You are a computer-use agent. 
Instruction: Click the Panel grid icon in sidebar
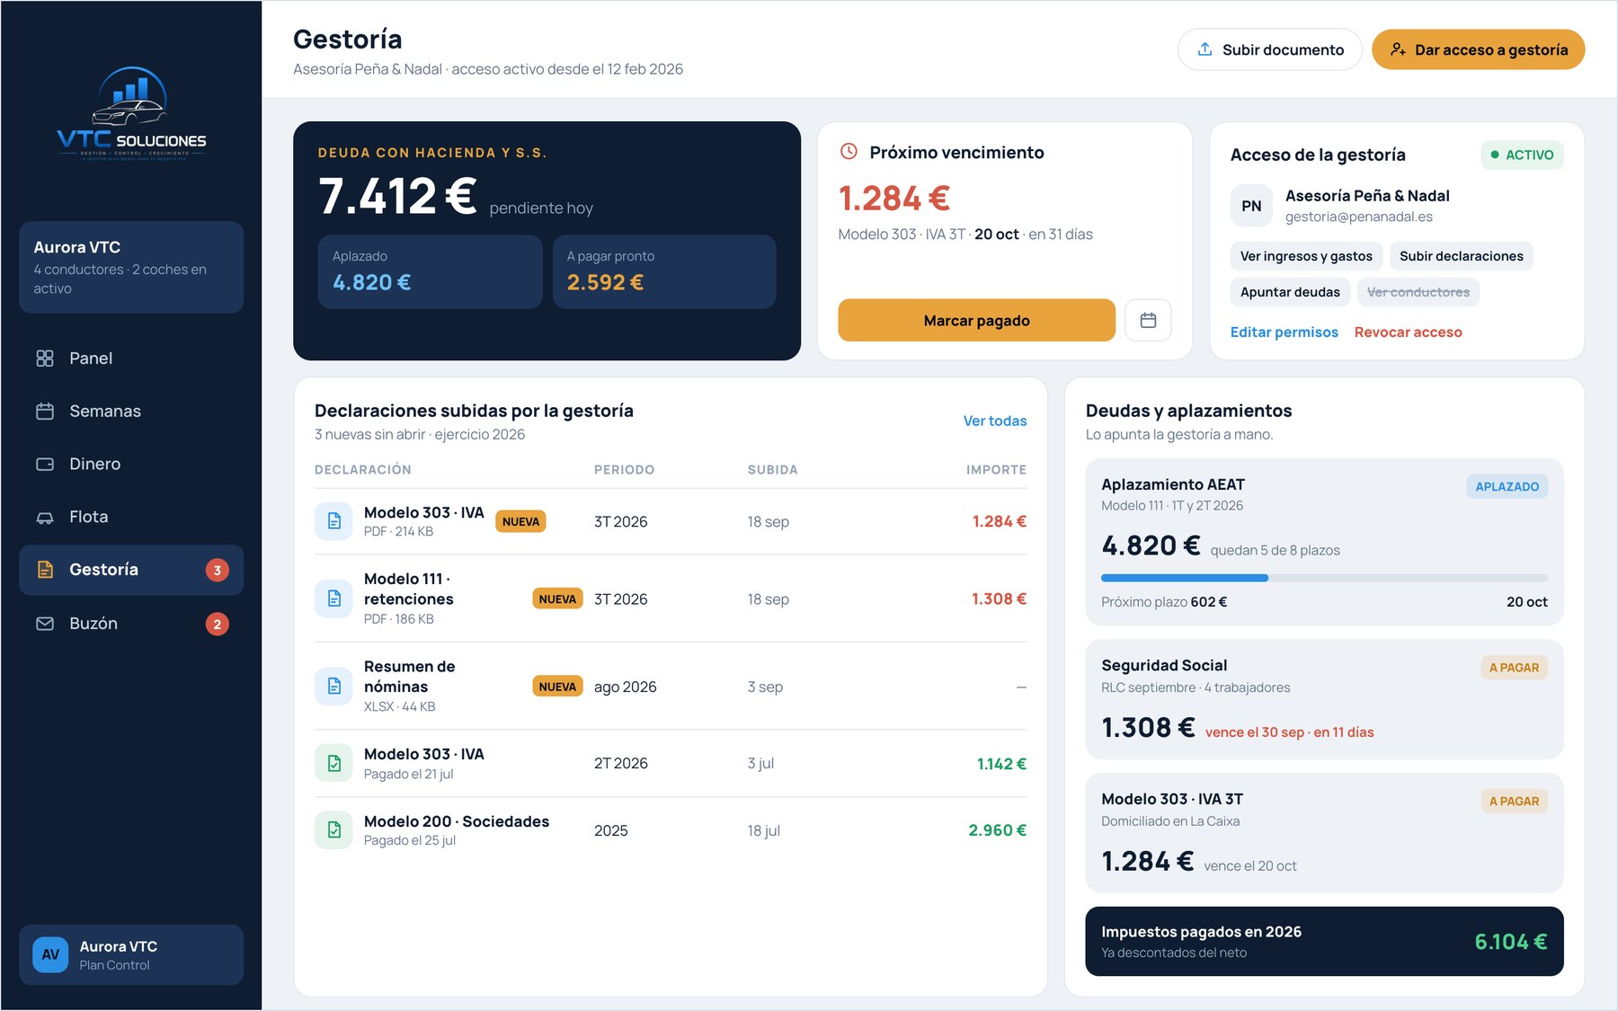pos(45,359)
